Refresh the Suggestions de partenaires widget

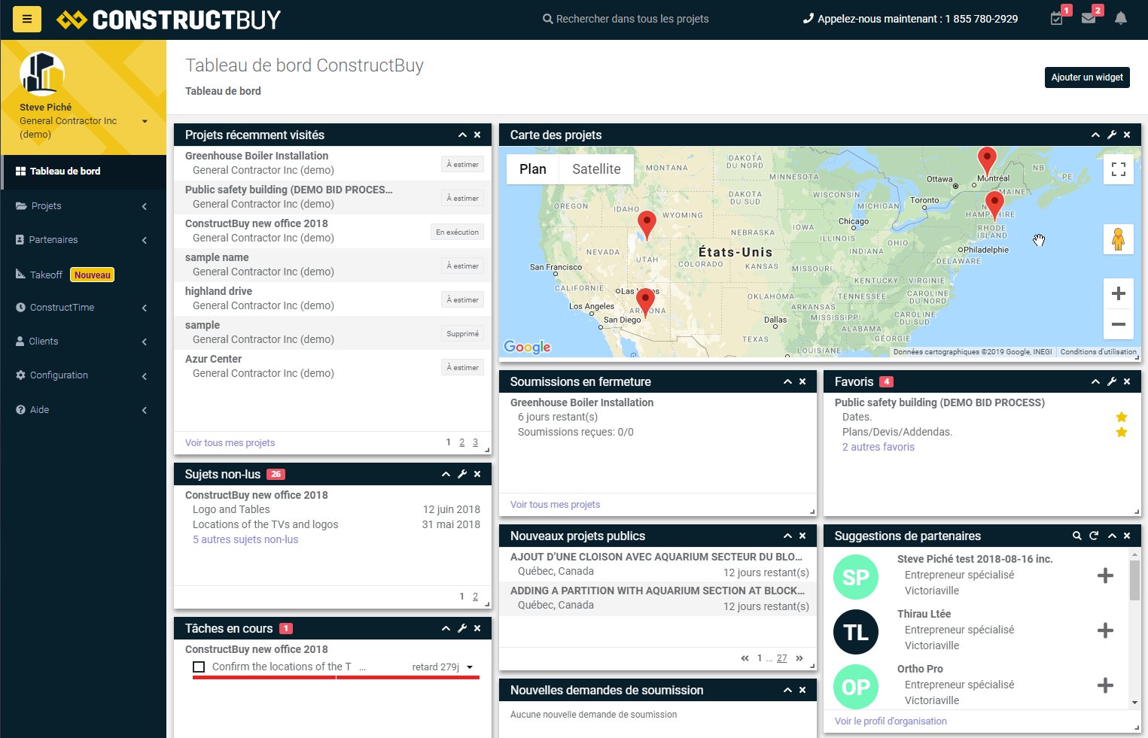pyautogui.click(x=1095, y=536)
